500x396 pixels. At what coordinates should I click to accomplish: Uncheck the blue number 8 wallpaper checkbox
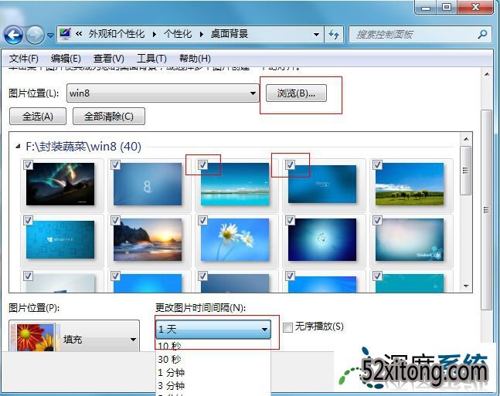pos(115,164)
